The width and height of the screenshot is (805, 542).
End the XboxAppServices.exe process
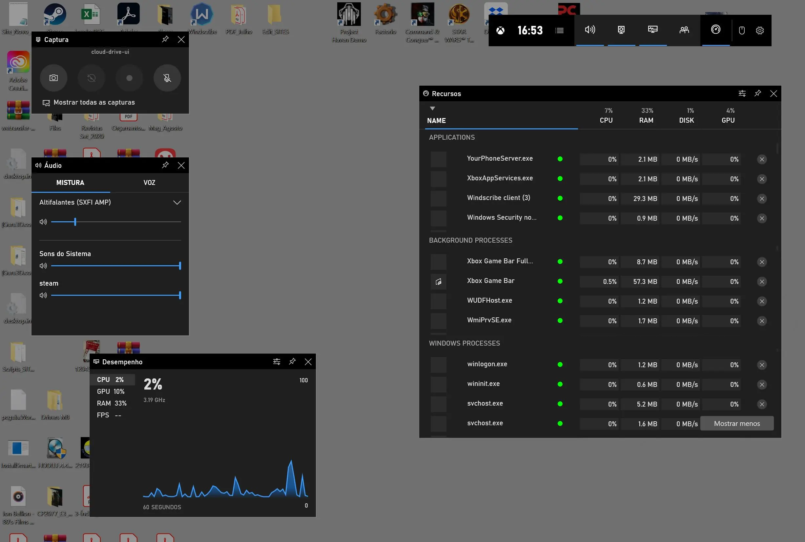762,179
